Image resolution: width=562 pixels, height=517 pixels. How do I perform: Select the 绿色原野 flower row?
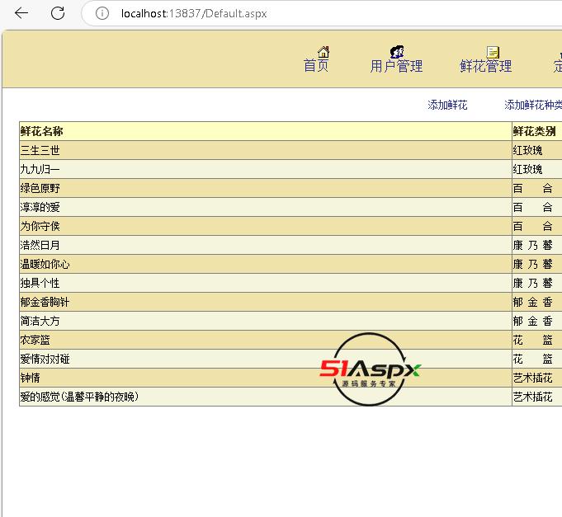tap(290, 188)
